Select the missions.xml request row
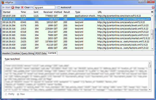Viewport: 156px width, 100px height. pyautogui.click(x=76, y=42)
